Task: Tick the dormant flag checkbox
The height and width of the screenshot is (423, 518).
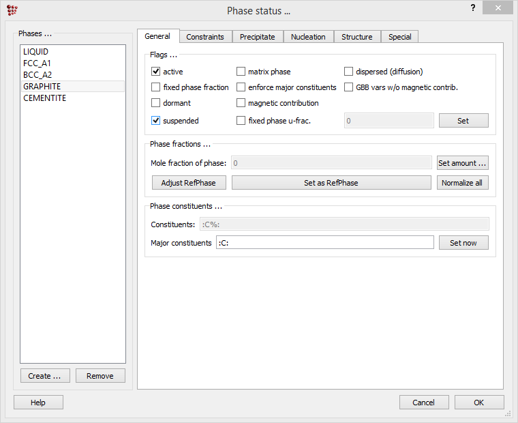Action: (156, 104)
